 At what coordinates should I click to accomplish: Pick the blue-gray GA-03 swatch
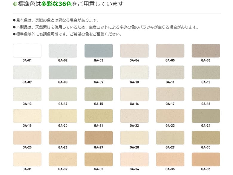tap(99, 51)
